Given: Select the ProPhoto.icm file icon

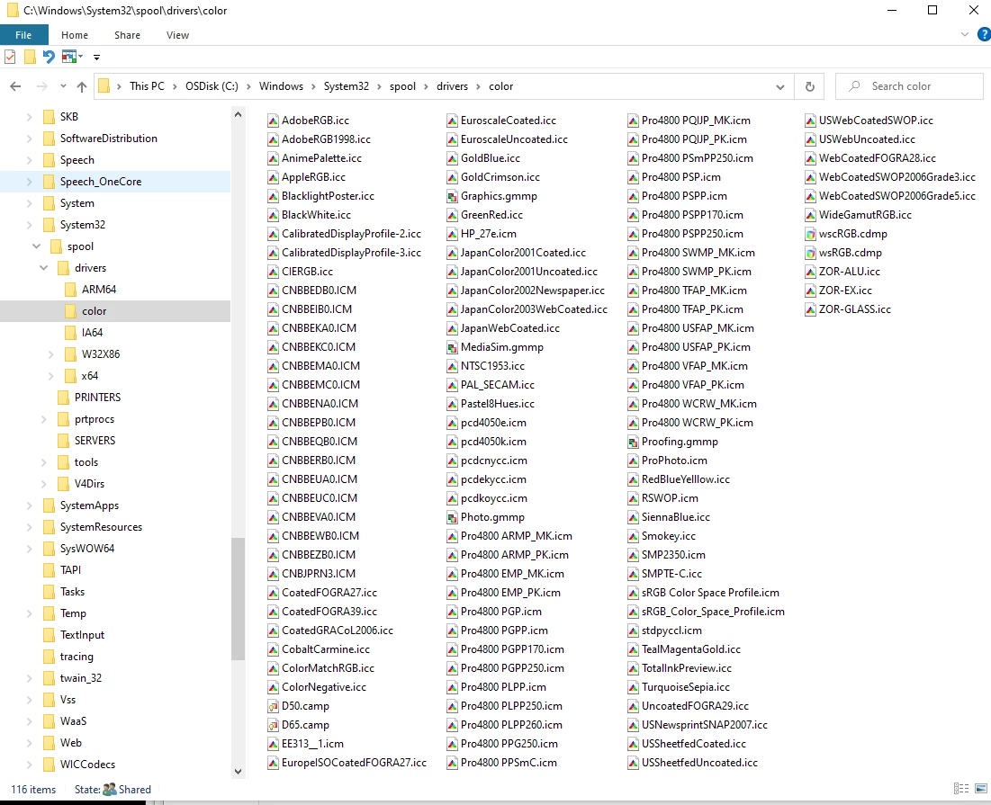Looking at the screenshot, I should (x=633, y=461).
